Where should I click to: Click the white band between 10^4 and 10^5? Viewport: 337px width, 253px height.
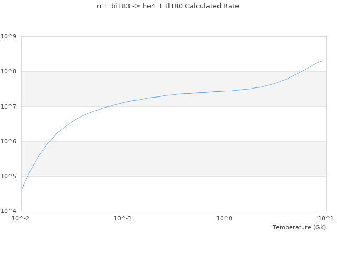[x=174, y=193]
